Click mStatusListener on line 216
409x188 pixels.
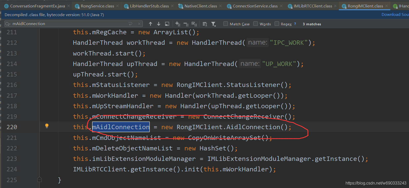pos(121,85)
